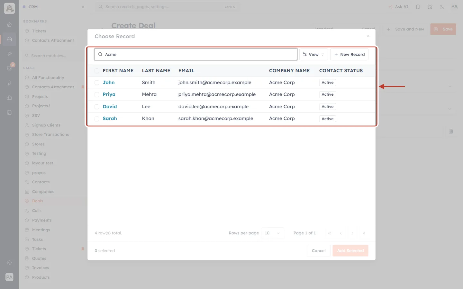
Task: Open Invoices in the sidebar
Action: (41, 268)
